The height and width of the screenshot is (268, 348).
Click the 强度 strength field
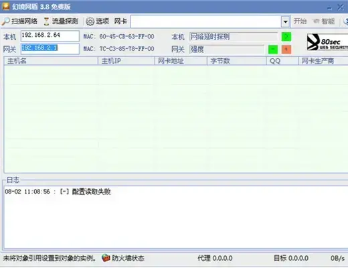tap(227, 50)
